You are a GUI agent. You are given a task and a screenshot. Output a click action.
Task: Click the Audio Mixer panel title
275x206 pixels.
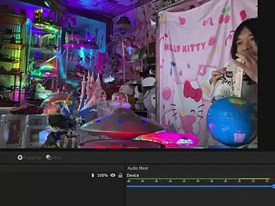pyautogui.click(x=138, y=168)
